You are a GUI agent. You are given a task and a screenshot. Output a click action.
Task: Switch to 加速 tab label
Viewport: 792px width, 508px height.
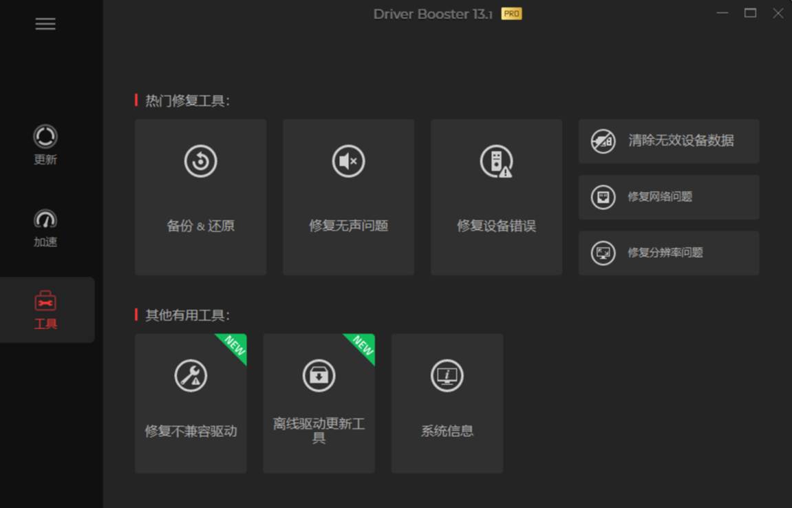(x=45, y=242)
